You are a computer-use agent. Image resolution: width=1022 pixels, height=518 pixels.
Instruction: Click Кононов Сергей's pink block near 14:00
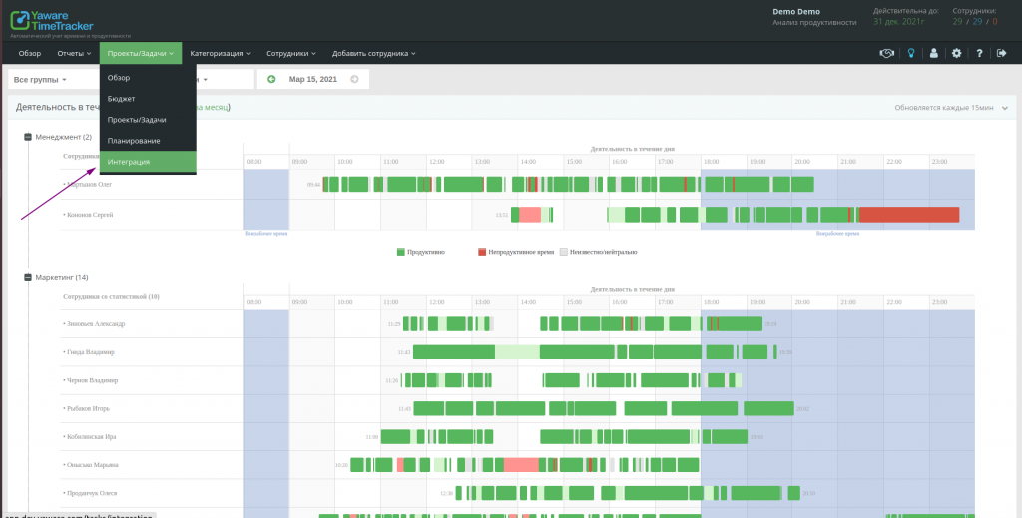(x=530, y=215)
